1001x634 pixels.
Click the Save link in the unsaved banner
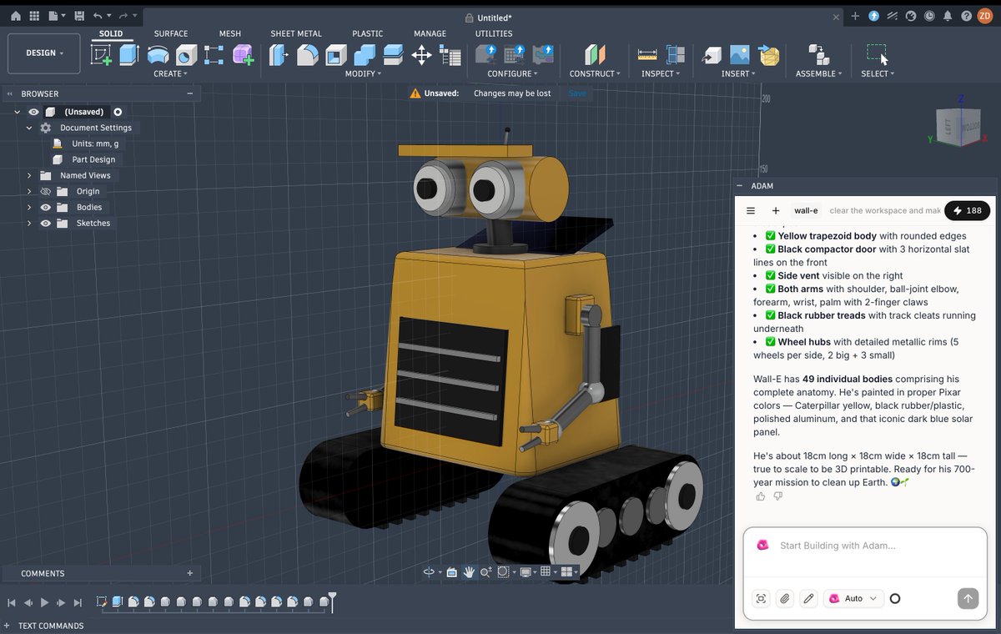577,93
